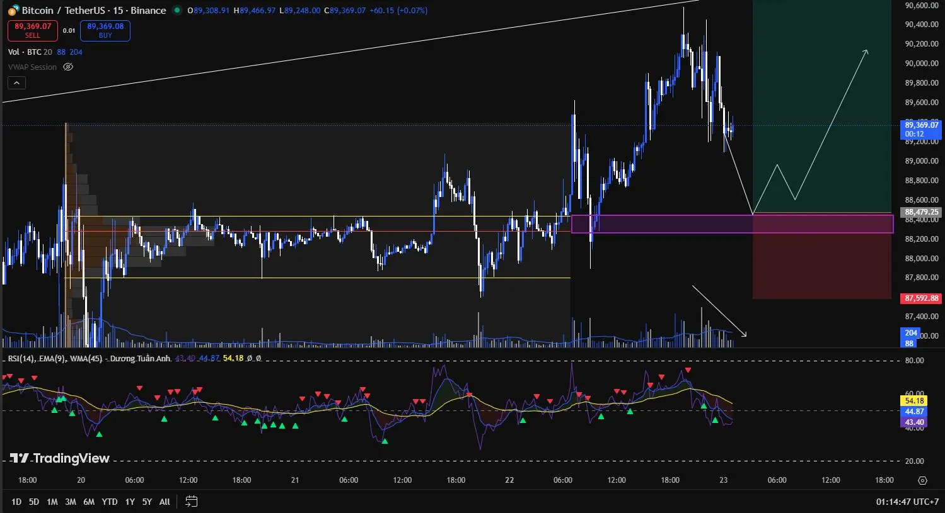The width and height of the screenshot is (945, 513).
Task: Click the yellow 54.18 label on RSI scale
Action: click(x=913, y=401)
